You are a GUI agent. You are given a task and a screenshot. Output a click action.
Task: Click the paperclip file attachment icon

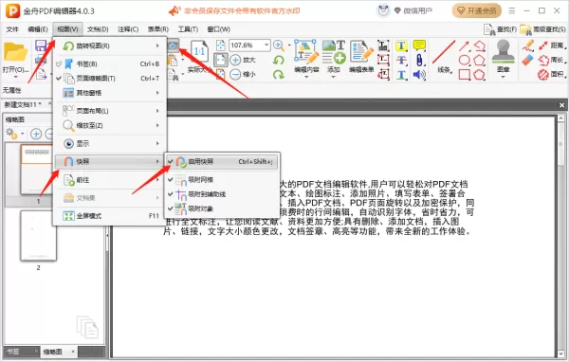coord(419,61)
